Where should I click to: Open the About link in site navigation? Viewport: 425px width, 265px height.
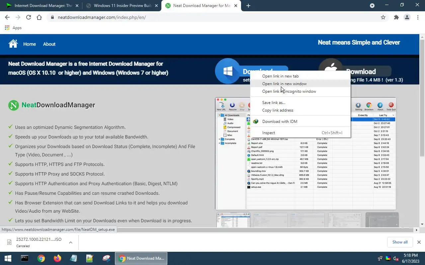[49, 44]
